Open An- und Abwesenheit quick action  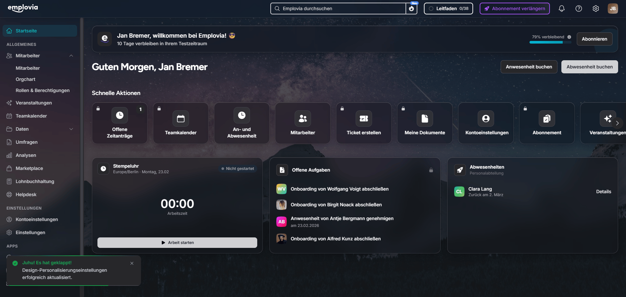tap(242, 123)
